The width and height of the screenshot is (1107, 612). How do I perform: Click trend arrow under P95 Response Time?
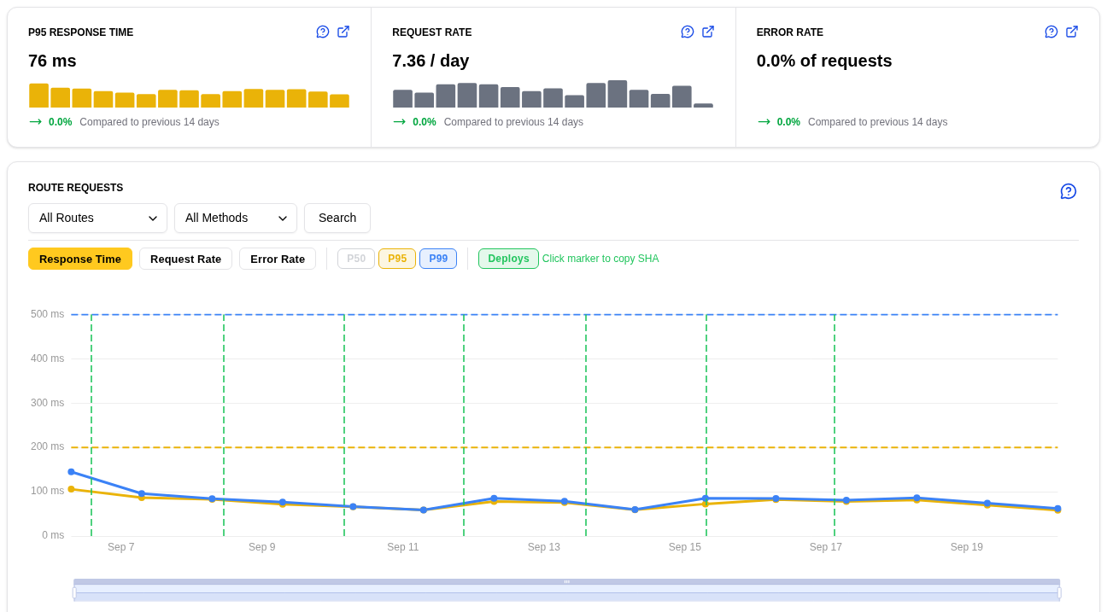[x=35, y=122]
